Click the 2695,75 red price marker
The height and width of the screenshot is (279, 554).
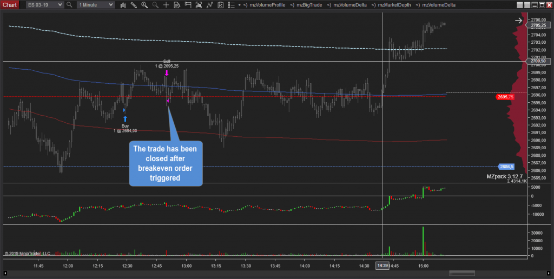[x=505, y=97]
